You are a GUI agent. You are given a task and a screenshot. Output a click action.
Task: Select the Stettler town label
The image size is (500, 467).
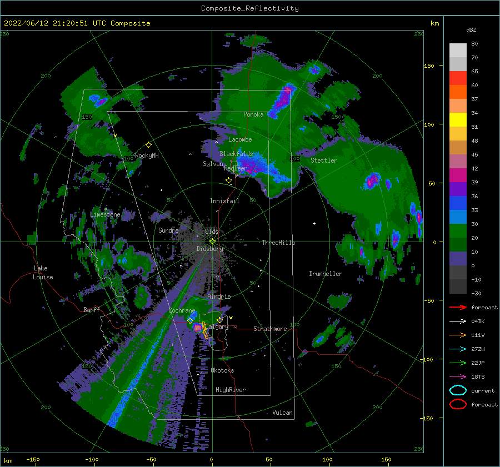324,160
